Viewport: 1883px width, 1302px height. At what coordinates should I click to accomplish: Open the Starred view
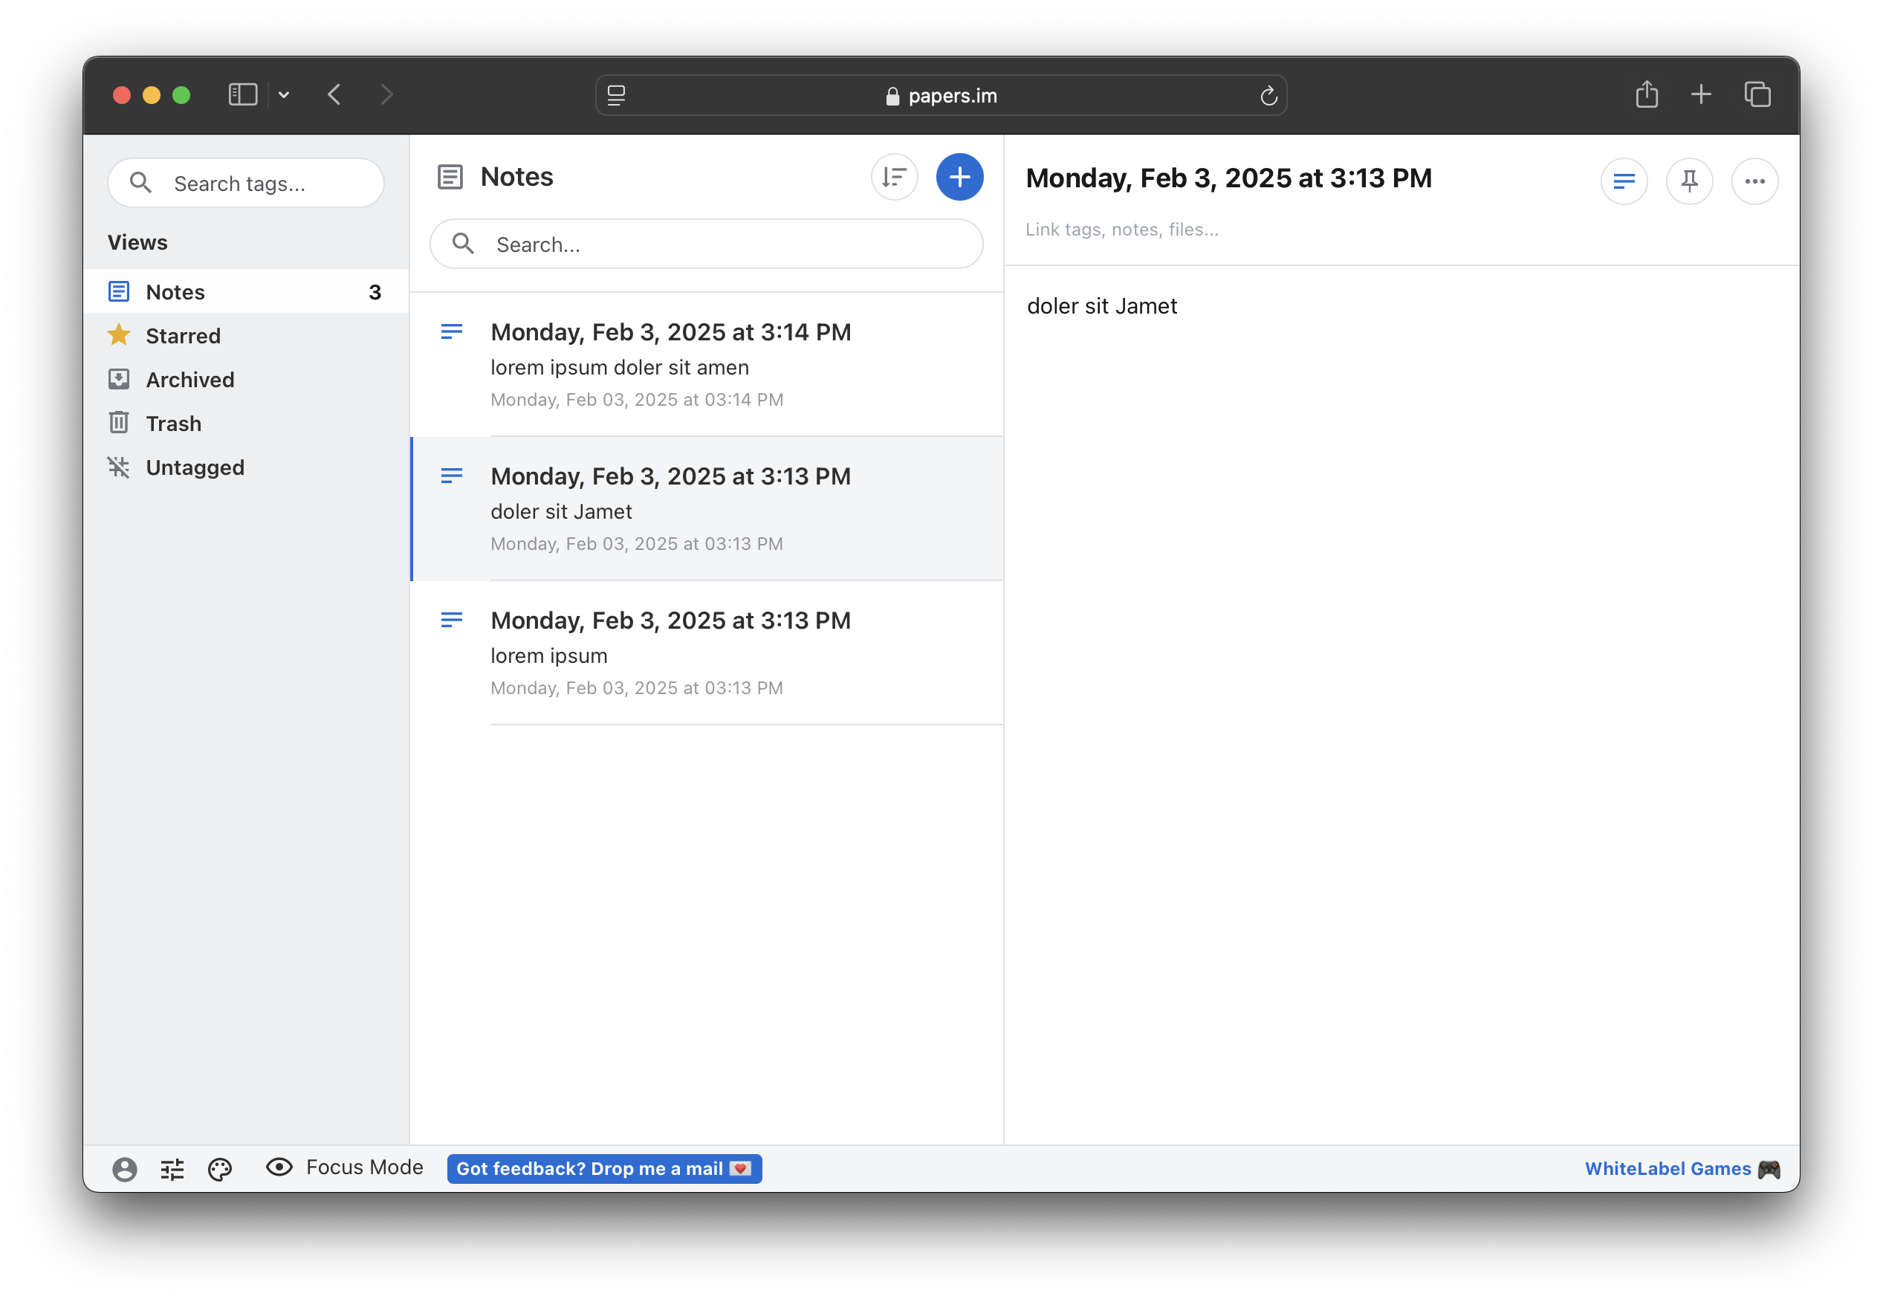click(183, 336)
